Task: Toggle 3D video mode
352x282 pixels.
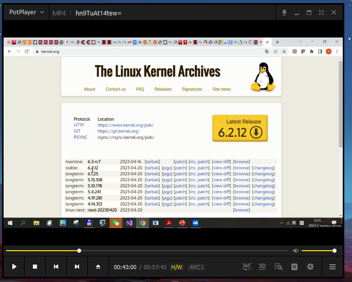Action: [x=262, y=267]
